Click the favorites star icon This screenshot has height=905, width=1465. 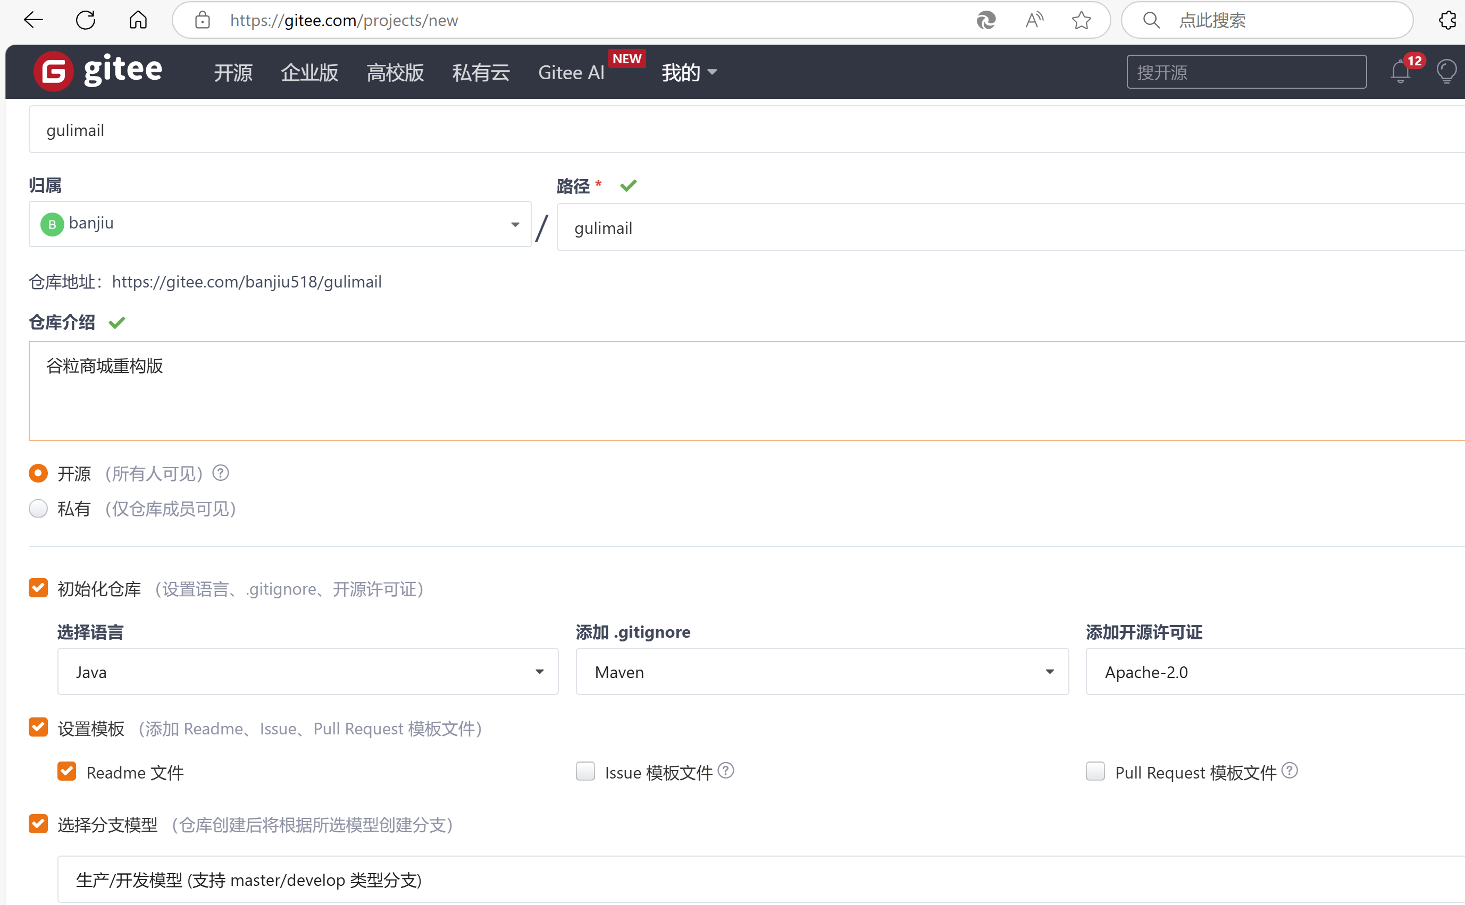point(1081,20)
